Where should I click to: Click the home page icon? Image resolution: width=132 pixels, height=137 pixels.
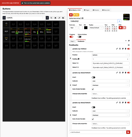coord(55,18)
